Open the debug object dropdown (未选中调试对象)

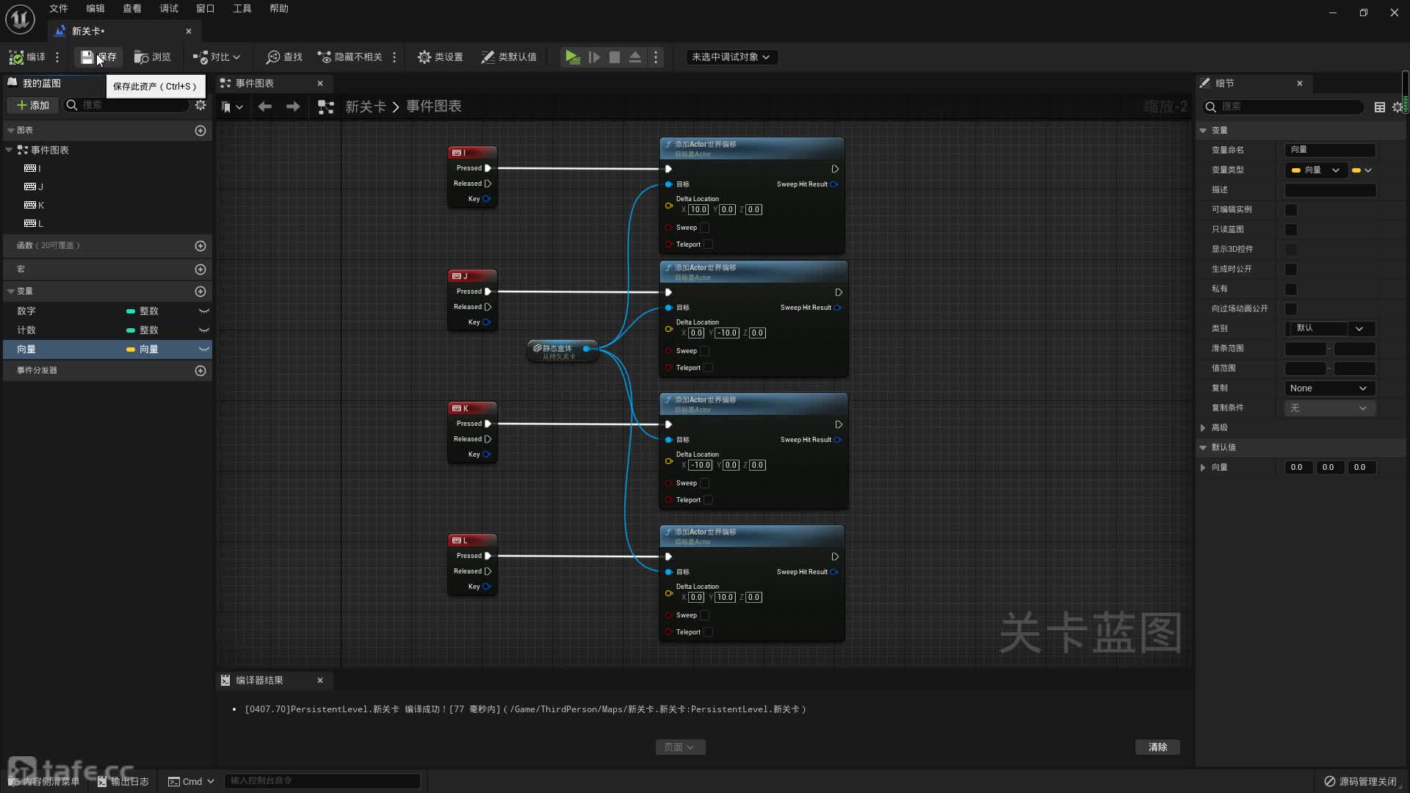point(731,57)
